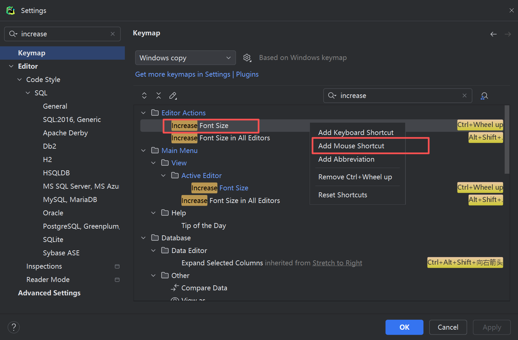This screenshot has height=340, width=518.
Task: Click the Main Menu folder icon
Action: (155, 150)
